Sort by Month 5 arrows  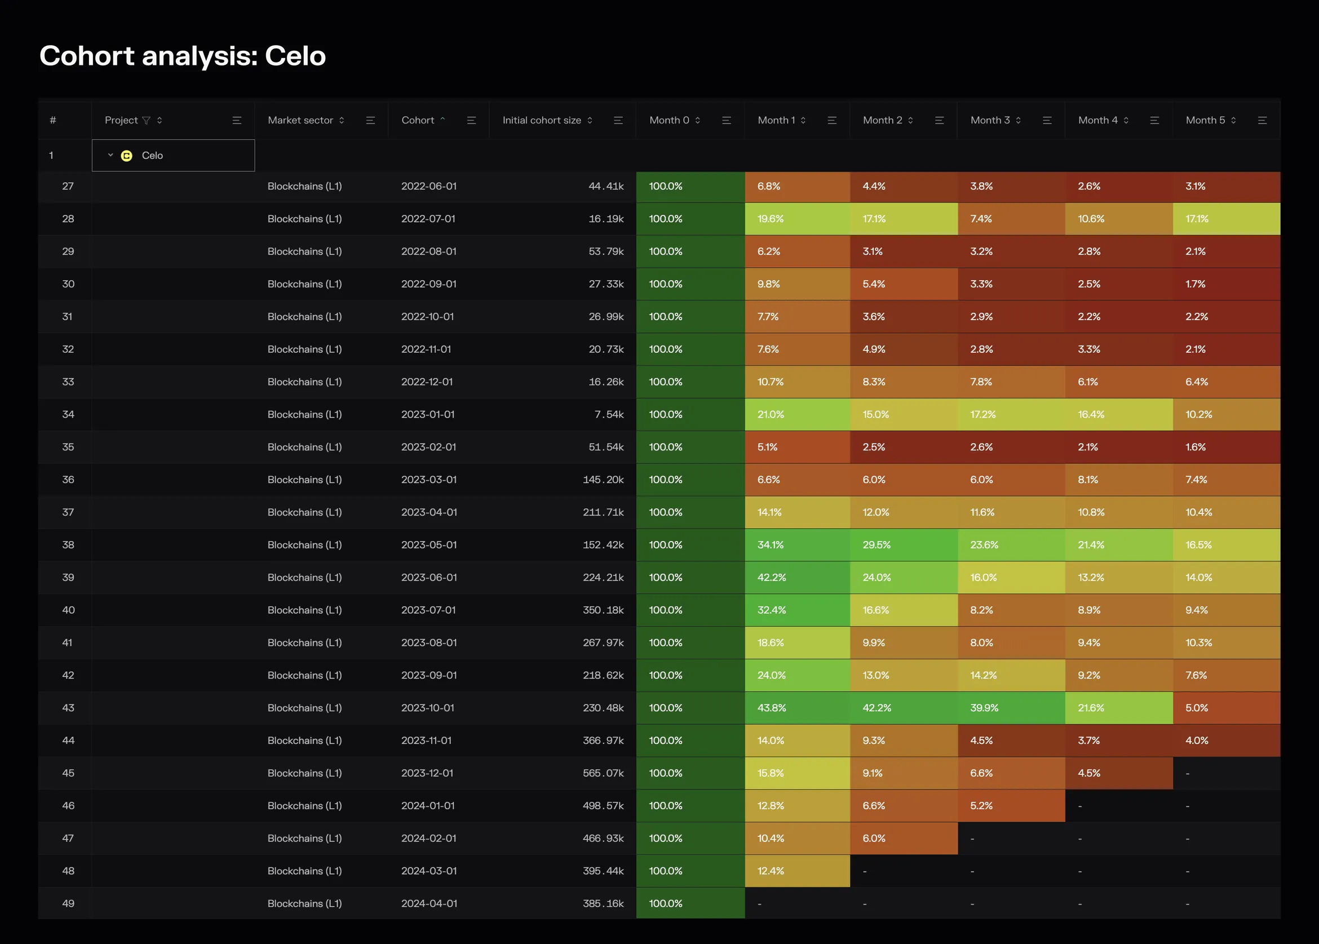pos(1233,121)
